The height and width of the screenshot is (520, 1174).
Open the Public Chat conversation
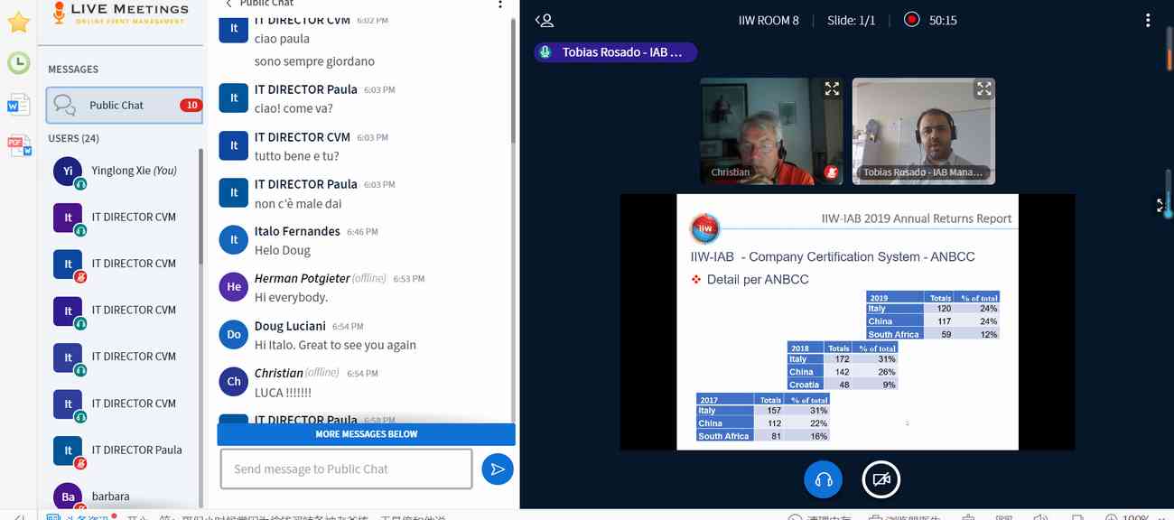pyautogui.click(x=125, y=105)
